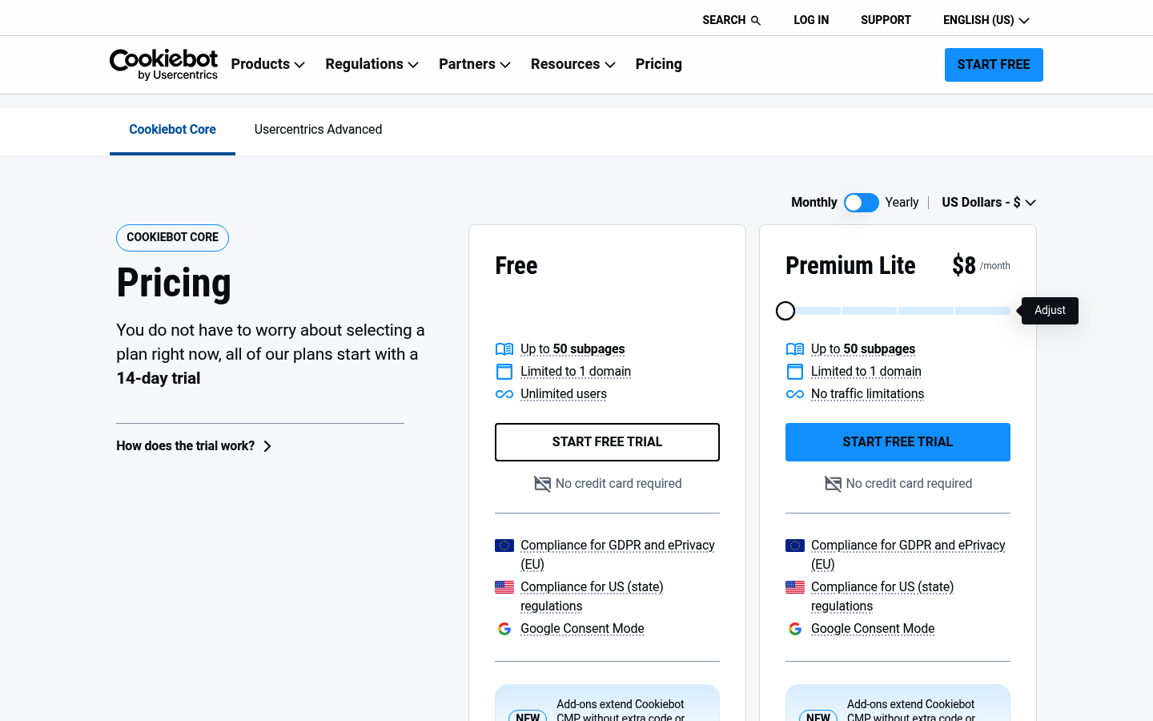Click the domain window icon in Premium Lite

(795, 372)
